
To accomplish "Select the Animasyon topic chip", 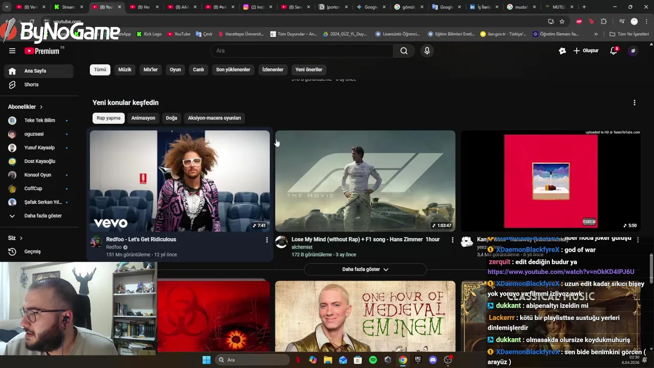I will (x=143, y=118).
